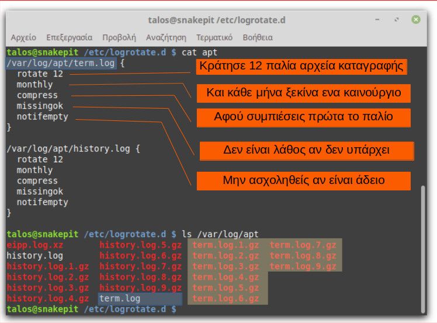Open the Βοήθεια menu
Viewport: 437px width, 323px height.
258,37
